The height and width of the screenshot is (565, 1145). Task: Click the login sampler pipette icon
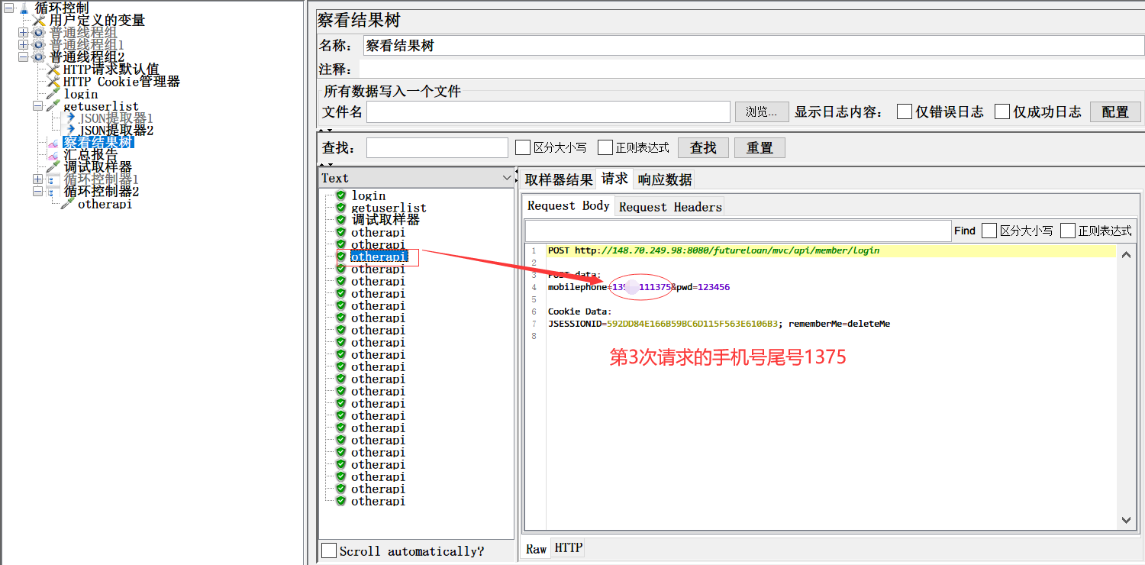[x=53, y=94]
